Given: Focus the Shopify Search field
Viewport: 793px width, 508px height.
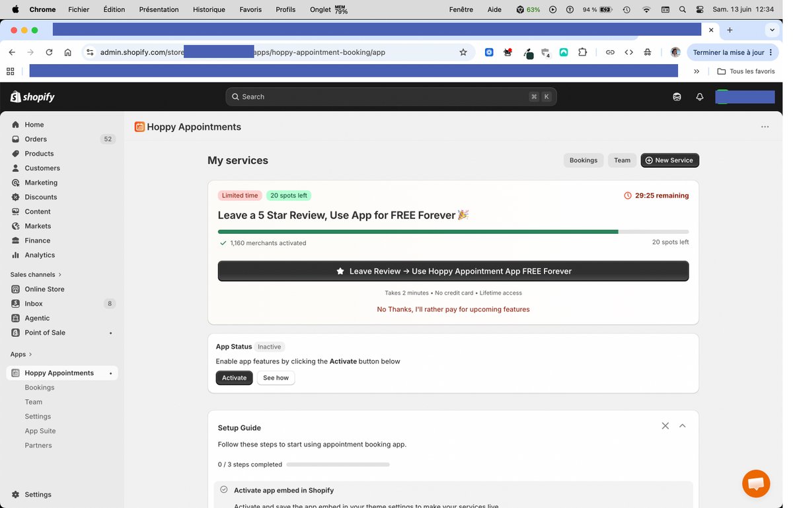Looking at the screenshot, I should [391, 96].
